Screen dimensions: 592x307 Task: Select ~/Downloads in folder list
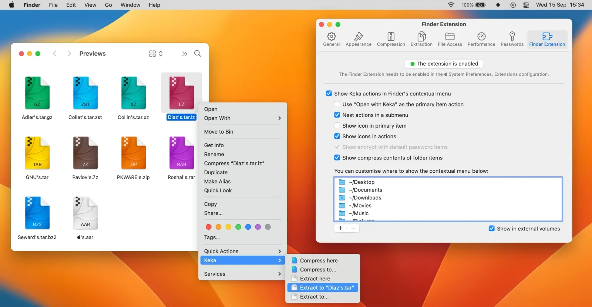448,198
